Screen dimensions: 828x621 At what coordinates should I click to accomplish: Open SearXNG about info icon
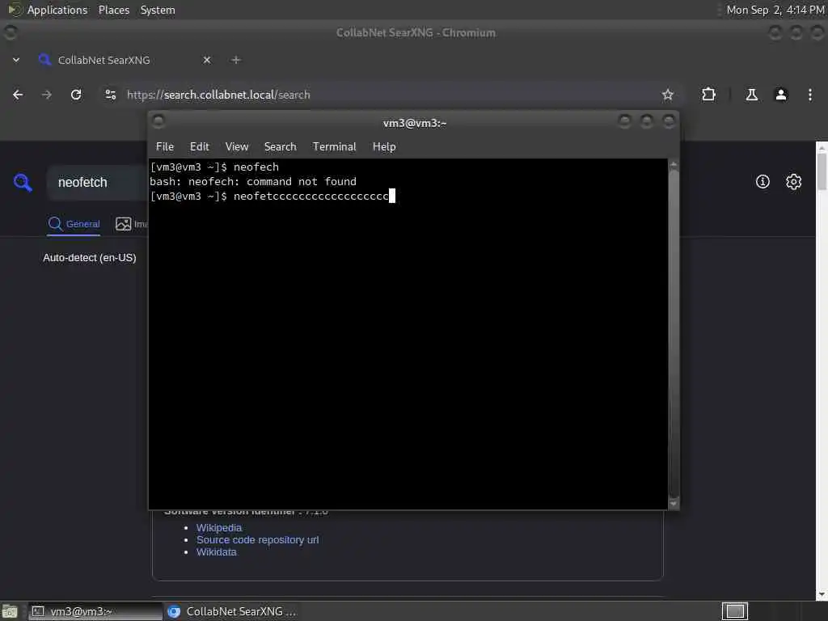coord(763,182)
